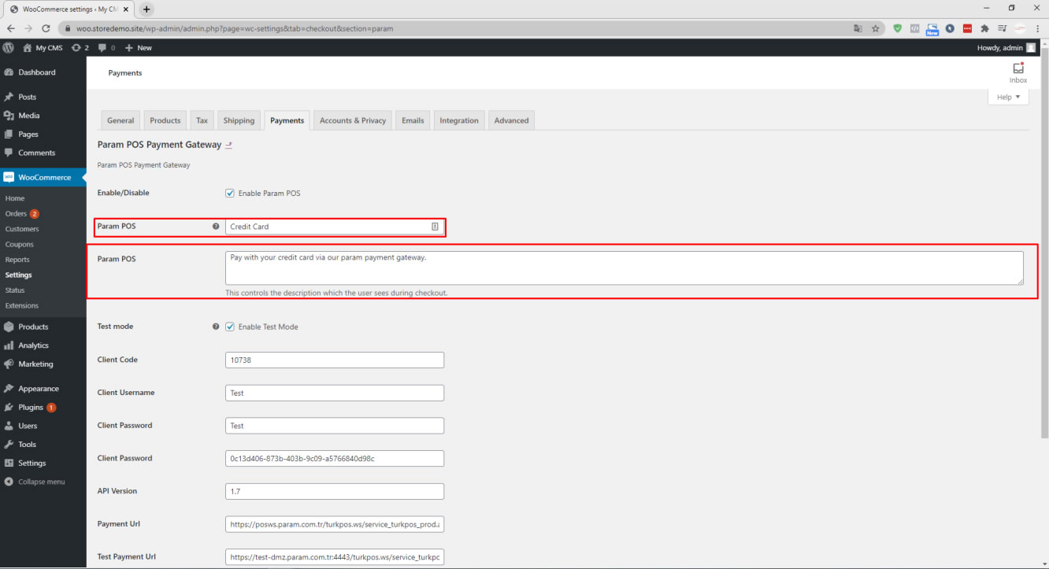Screen dimensions: 1049x569
Task: Click help tooltip icon beside Test mode
Action: click(216, 327)
